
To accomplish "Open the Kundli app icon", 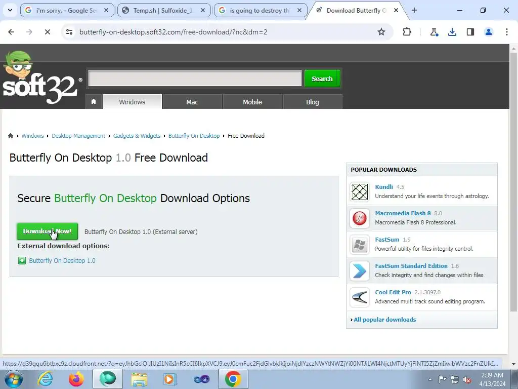I will 360,191.
